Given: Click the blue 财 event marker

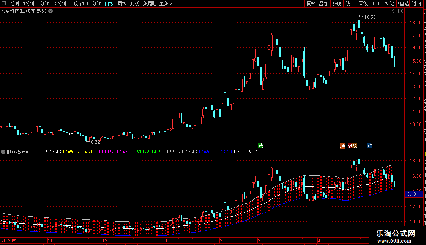Looking at the screenshot, I should [369, 146].
